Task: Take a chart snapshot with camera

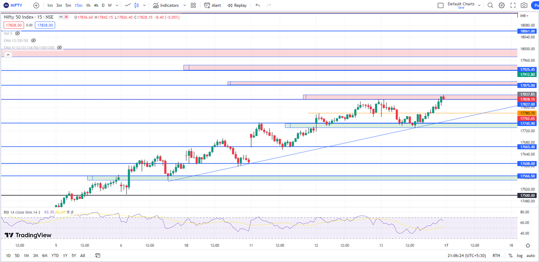Action: coord(524,5)
